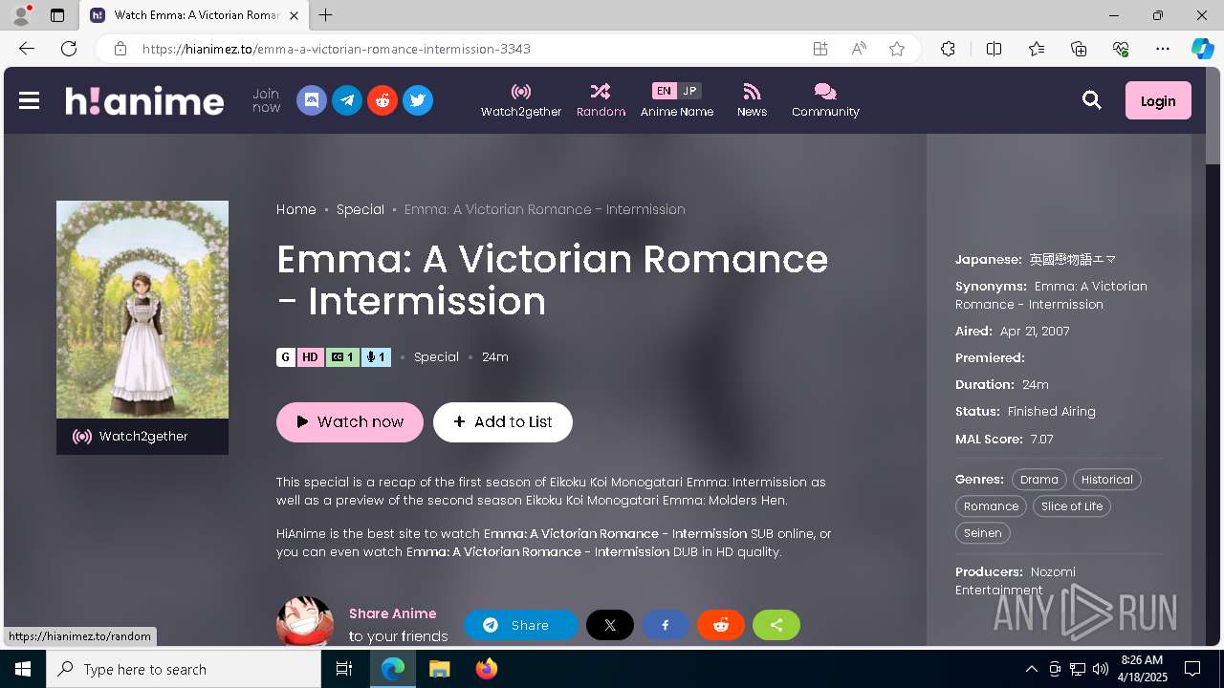Share on Reddit
The width and height of the screenshot is (1224, 688).
point(721,625)
